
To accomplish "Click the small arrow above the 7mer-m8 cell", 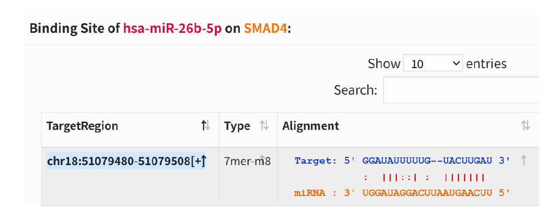I will (262, 157).
